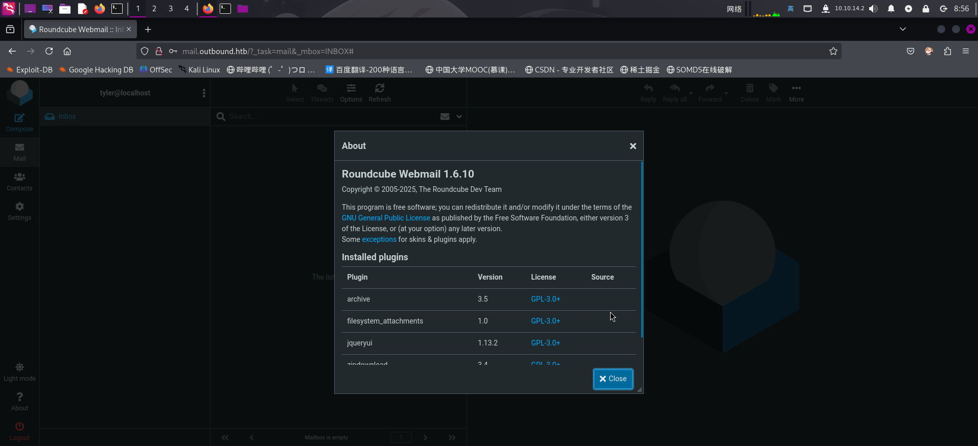The image size is (978, 446).
Task: Switch to workspace 4 in the panel
Action: click(x=187, y=9)
